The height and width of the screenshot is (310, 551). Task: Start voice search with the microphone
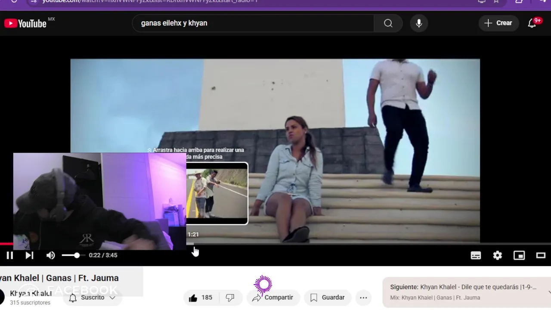pos(419,23)
